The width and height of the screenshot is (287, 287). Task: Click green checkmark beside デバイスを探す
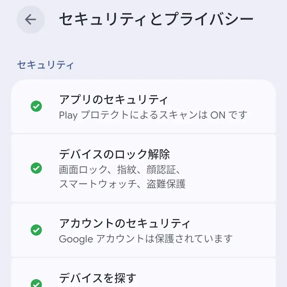pyautogui.click(x=36, y=283)
